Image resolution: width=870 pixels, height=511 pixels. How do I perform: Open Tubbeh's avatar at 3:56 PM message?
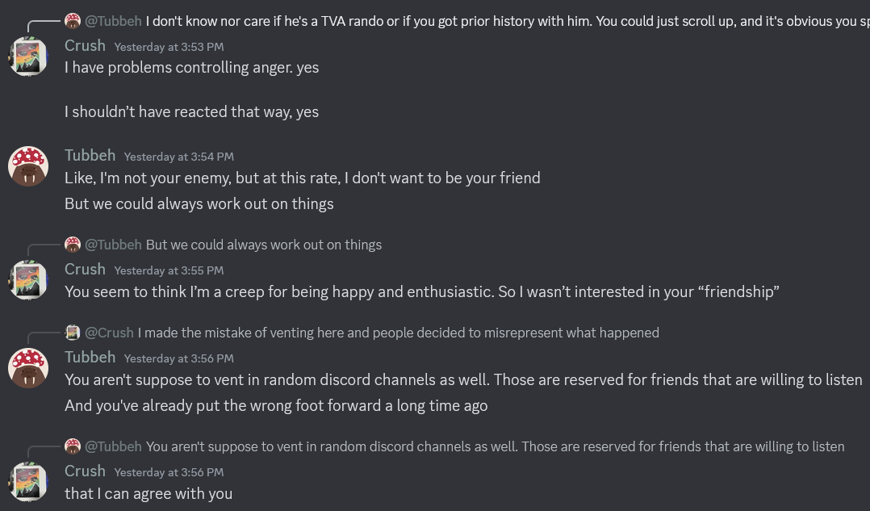(28, 368)
